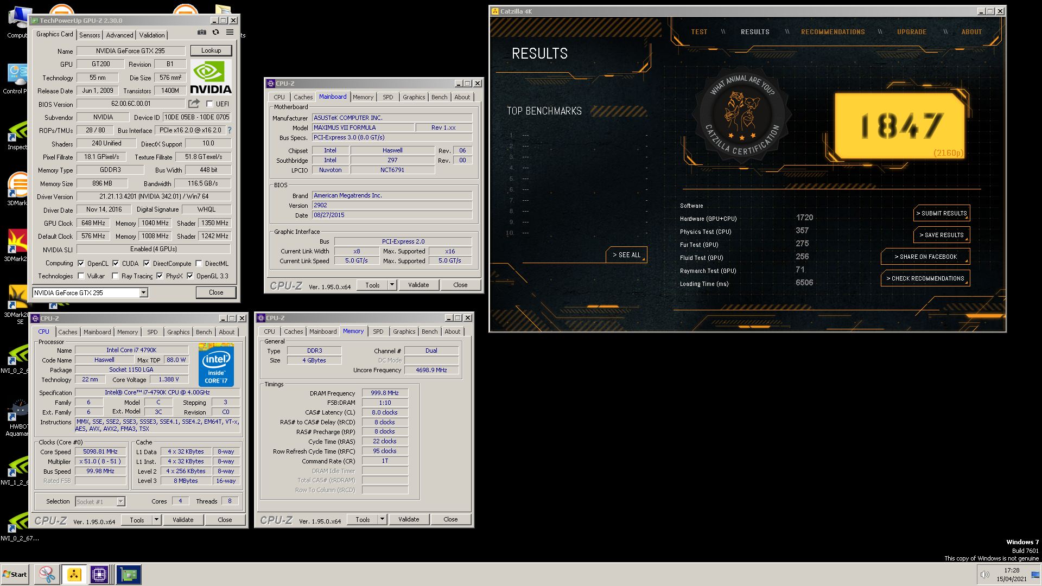Screen dimensions: 1042x586
Task: Open the Socket #1 selection dropdown
Action: click(x=100, y=502)
